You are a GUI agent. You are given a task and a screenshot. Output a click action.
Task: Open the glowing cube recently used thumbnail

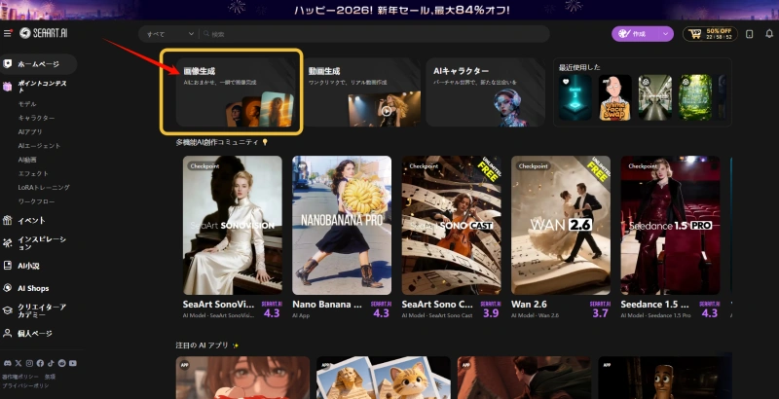point(575,97)
